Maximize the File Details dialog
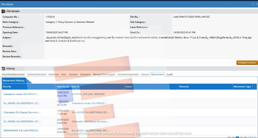The height and width of the screenshot is (138, 258). [x=253, y=4]
